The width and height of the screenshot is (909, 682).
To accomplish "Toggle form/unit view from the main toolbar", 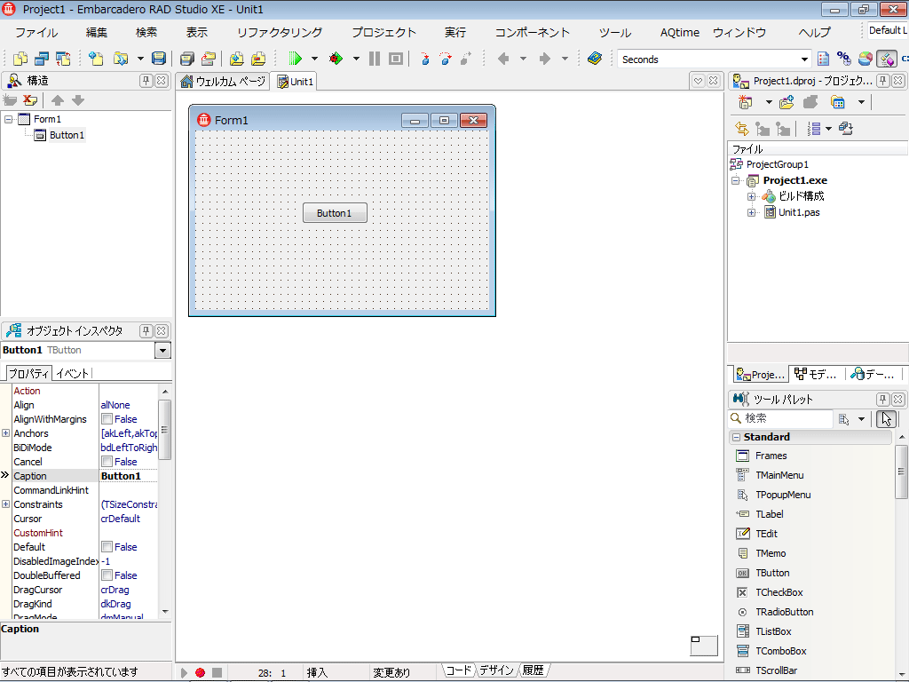I will pyautogui.click(x=63, y=59).
